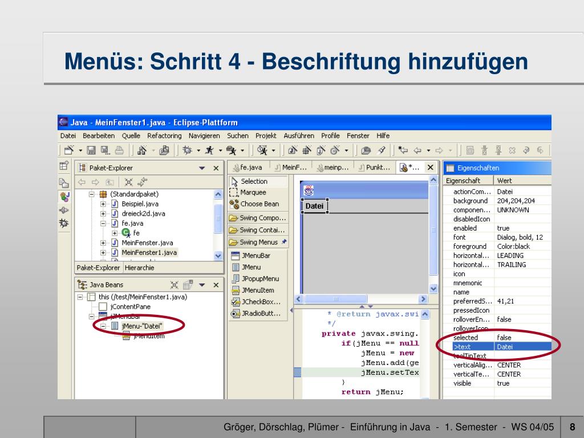The image size is (584, 438).
Task: Click the External Tools run icon
Action: click(x=232, y=150)
